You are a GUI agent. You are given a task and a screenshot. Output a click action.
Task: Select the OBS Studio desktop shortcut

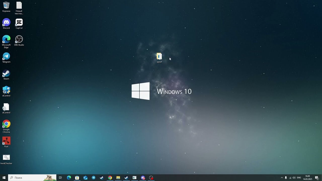(x=19, y=41)
